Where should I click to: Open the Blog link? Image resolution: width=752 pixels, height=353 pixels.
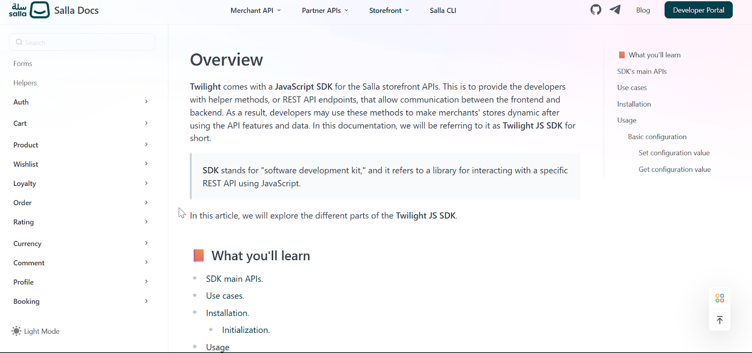click(643, 10)
